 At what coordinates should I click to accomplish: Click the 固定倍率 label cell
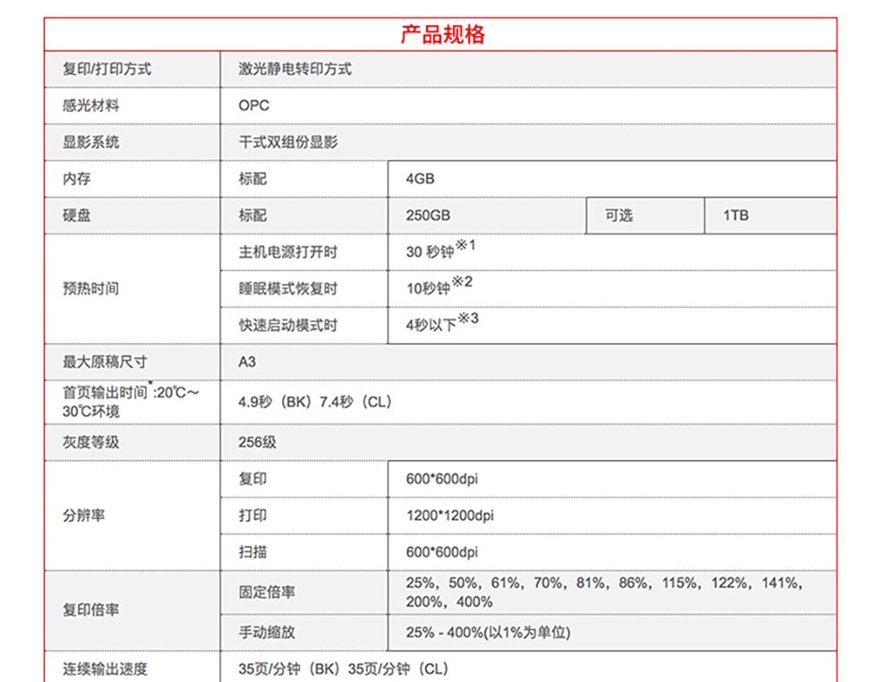coord(267,592)
